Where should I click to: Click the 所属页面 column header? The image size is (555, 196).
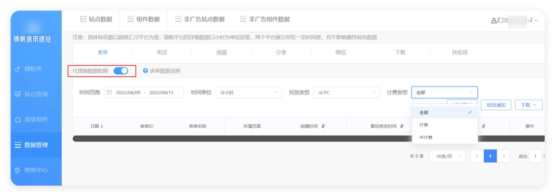[x=252, y=126]
